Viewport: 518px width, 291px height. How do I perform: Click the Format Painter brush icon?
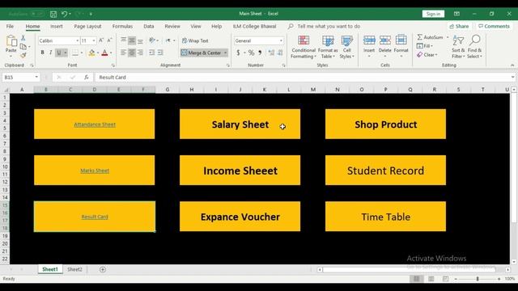coord(23,56)
